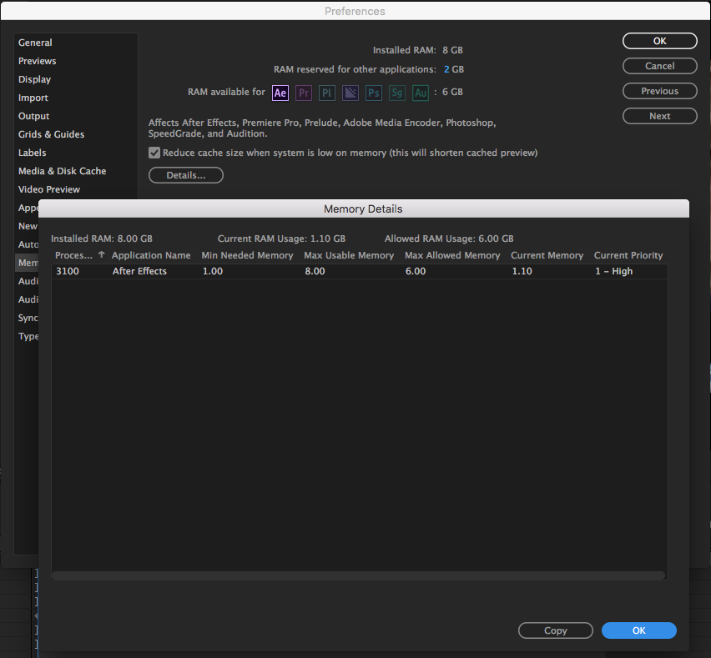Image resolution: width=711 pixels, height=658 pixels.
Task: Click the Current Memory column header
Action: (547, 255)
